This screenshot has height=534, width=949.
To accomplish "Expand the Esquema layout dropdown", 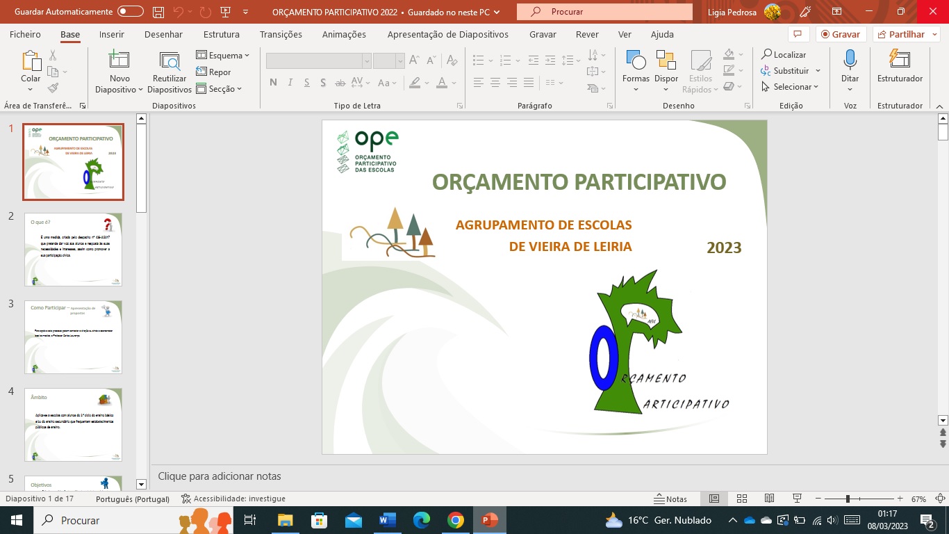I will pos(222,56).
